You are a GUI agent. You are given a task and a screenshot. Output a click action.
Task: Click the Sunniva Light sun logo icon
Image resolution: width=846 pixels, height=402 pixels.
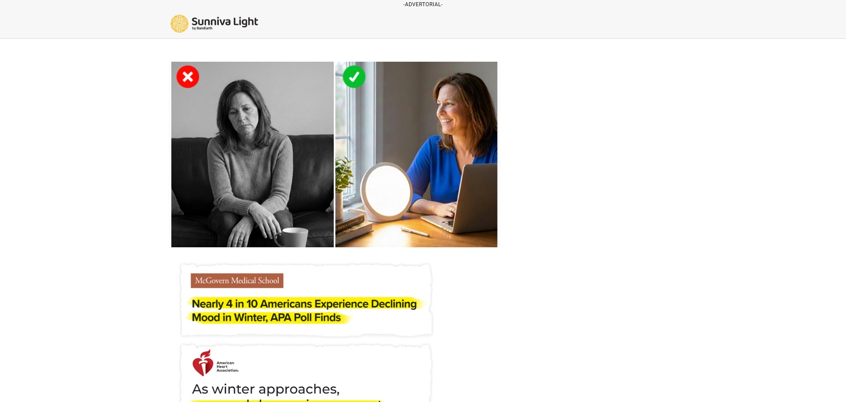click(180, 24)
